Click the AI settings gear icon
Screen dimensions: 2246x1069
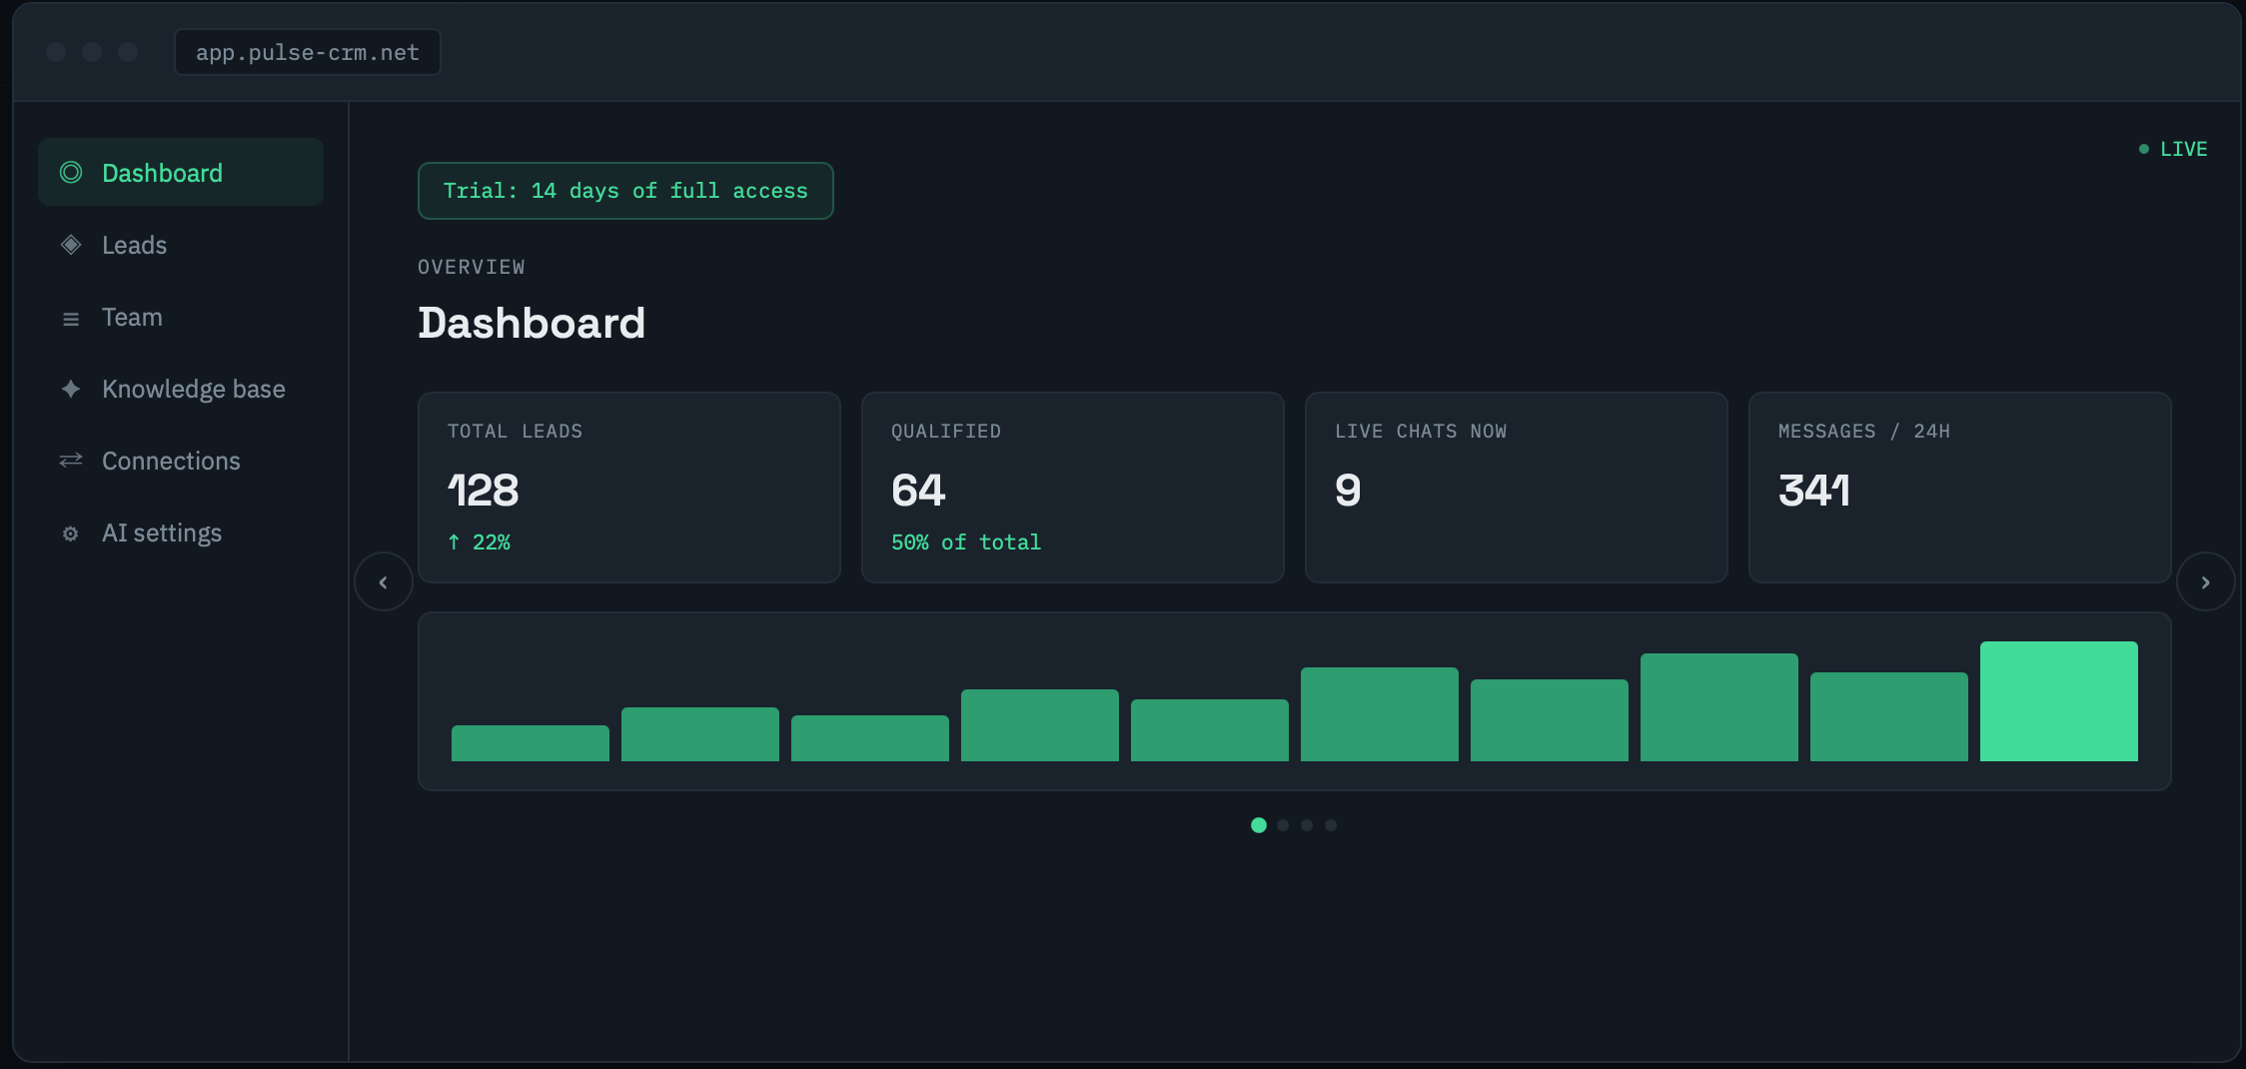71,534
